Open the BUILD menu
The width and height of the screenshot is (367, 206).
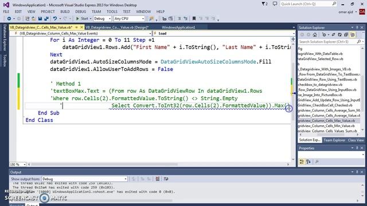click(65, 11)
